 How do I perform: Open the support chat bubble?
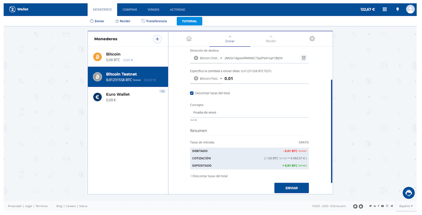[408, 193]
